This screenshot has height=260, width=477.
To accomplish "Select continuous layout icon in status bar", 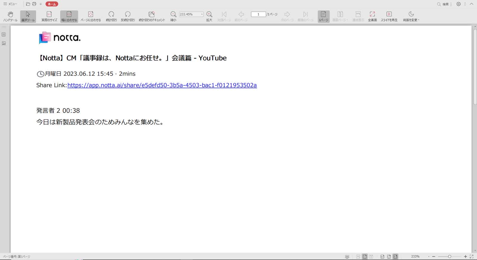I will 358,256.
